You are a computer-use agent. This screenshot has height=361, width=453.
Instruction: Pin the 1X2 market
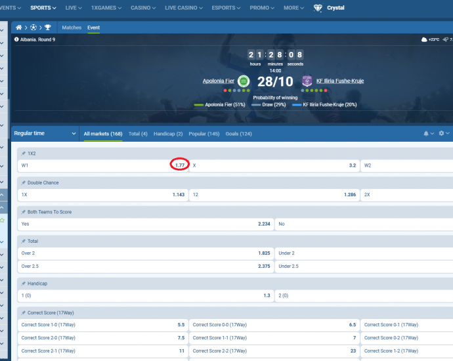tap(24, 154)
